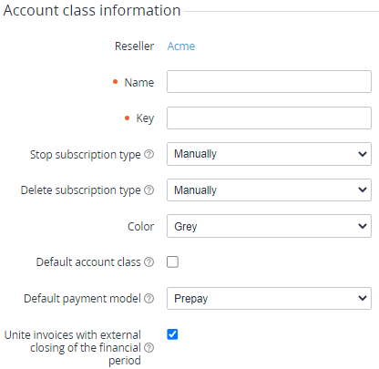Show help icon for Unite invoices option
The height and width of the screenshot is (369, 379).
[149, 347]
